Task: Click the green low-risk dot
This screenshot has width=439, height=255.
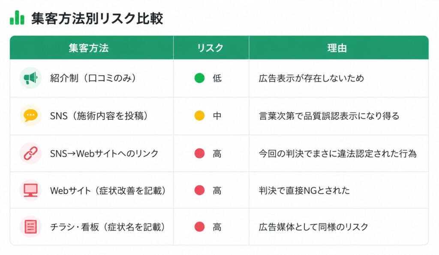Action: pos(199,78)
